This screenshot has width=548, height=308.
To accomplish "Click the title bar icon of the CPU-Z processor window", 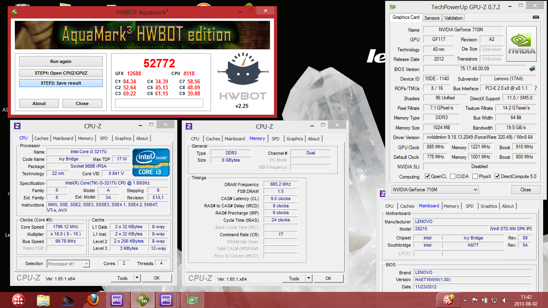I will coord(17,126).
